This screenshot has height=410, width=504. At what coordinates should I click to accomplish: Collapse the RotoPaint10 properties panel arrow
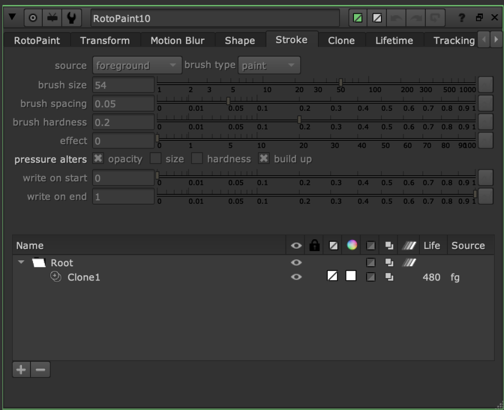tap(12, 17)
